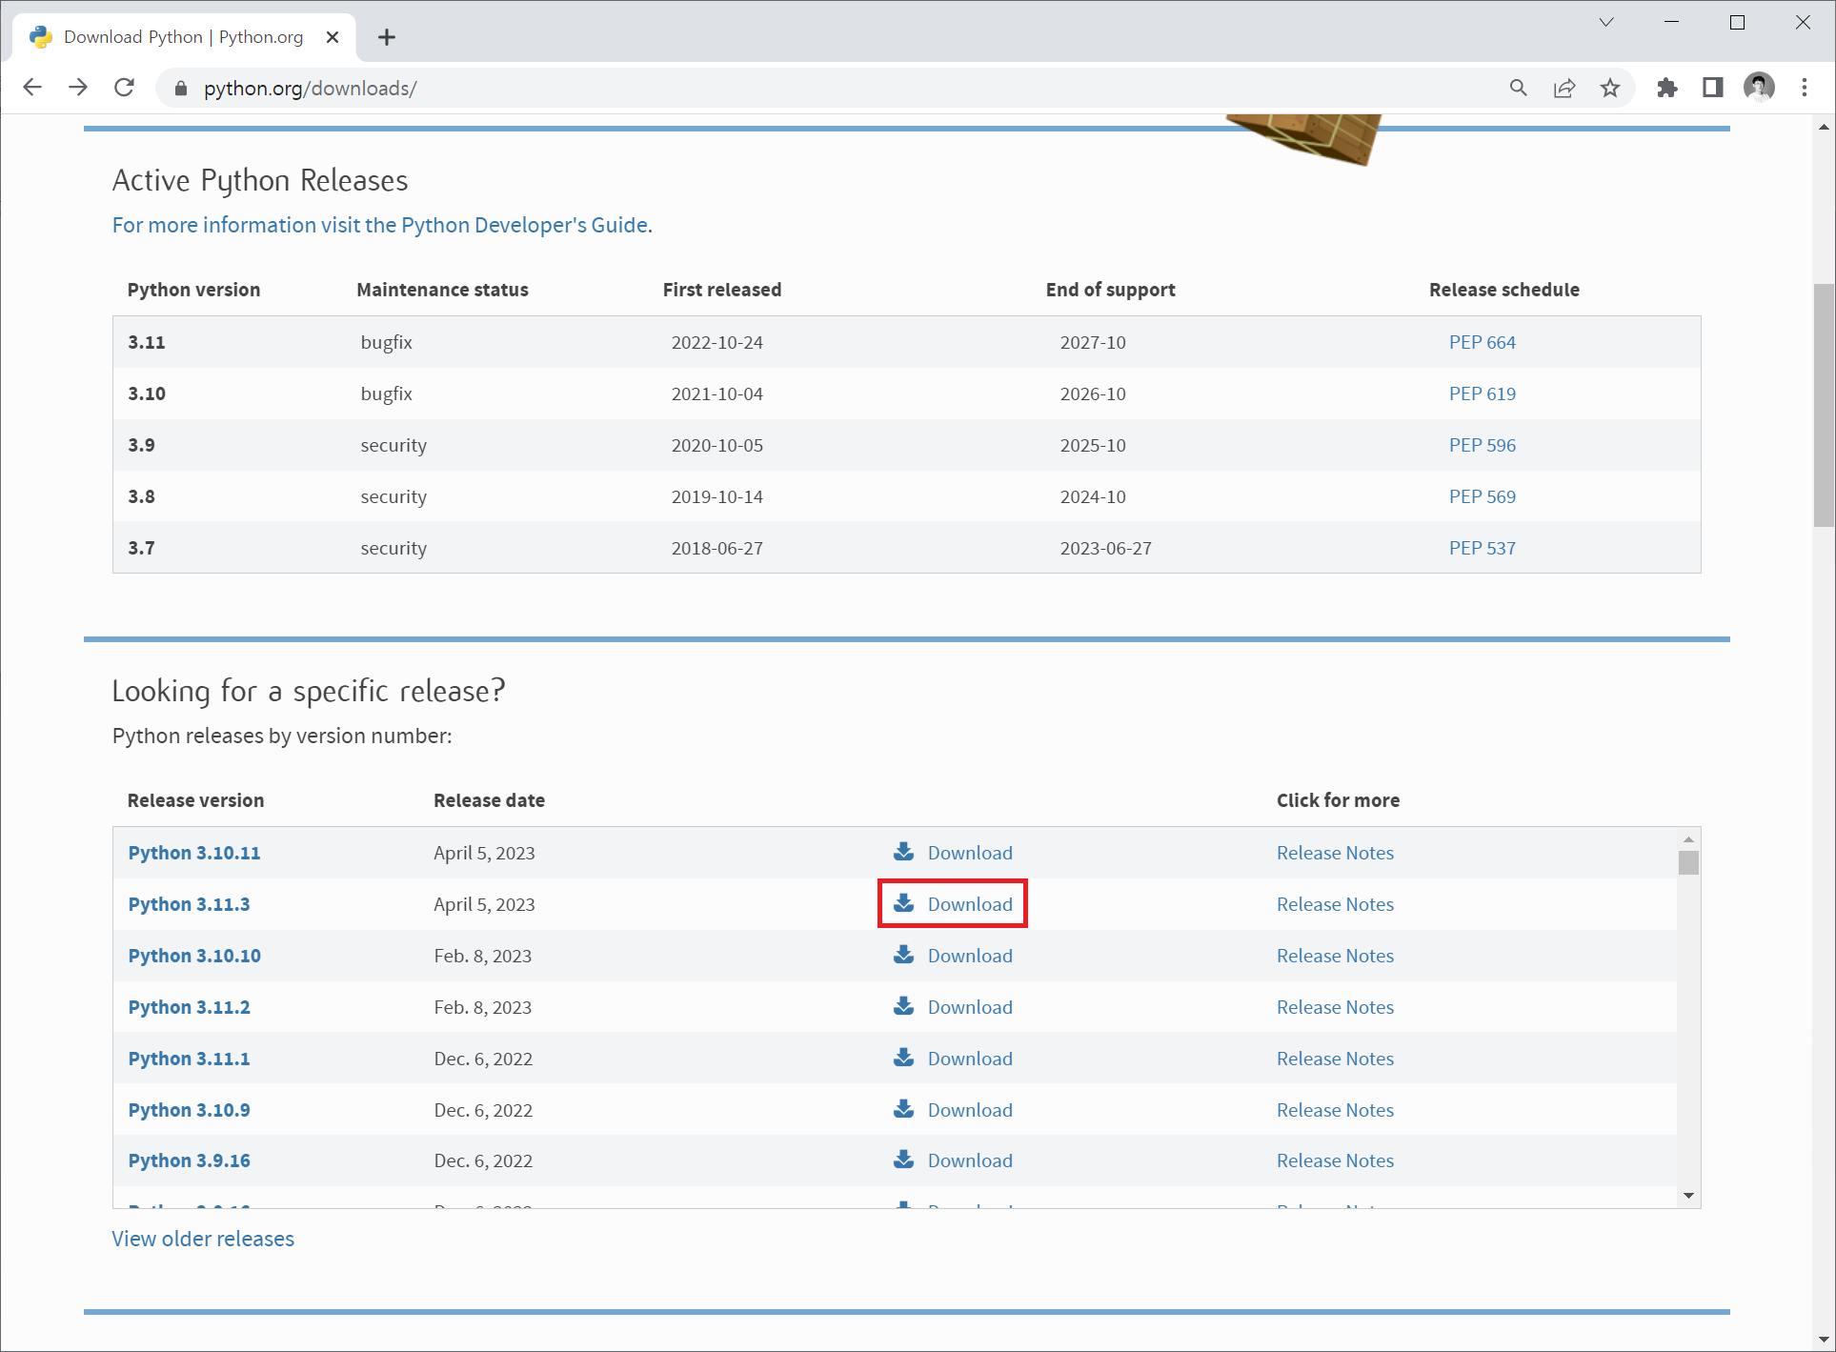The image size is (1836, 1352).
Task: Click the browser back arrow
Action: click(32, 88)
